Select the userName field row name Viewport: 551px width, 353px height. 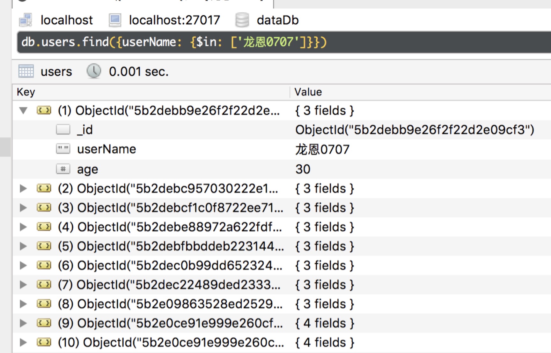click(107, 149)
